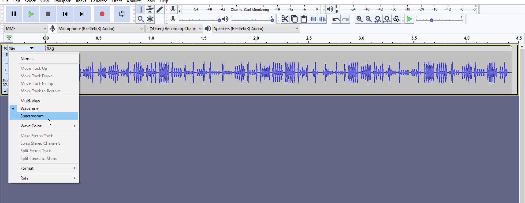
Task: Paste with the clipboard icon
Action: point(304,19)
